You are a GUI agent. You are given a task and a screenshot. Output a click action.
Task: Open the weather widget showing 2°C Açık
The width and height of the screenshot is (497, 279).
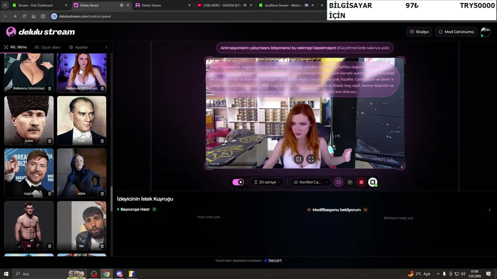pos(419,274)
